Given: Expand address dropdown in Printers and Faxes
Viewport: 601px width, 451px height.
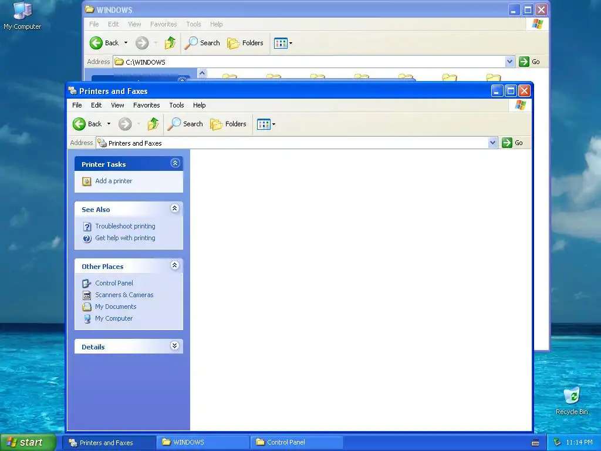Looking at the screenshot, I should 493,143.
